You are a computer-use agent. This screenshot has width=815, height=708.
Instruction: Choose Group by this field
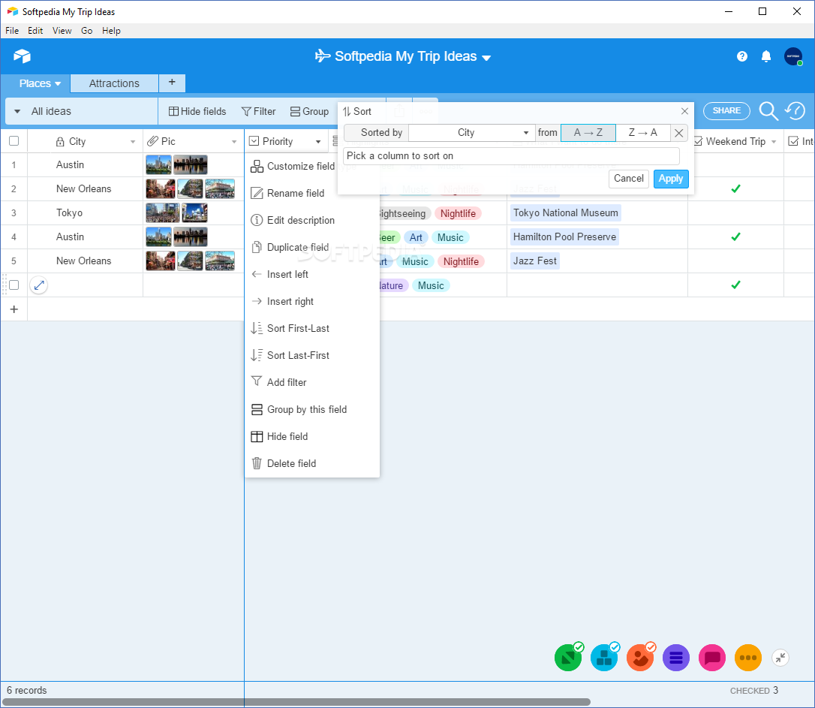(312, 410)
